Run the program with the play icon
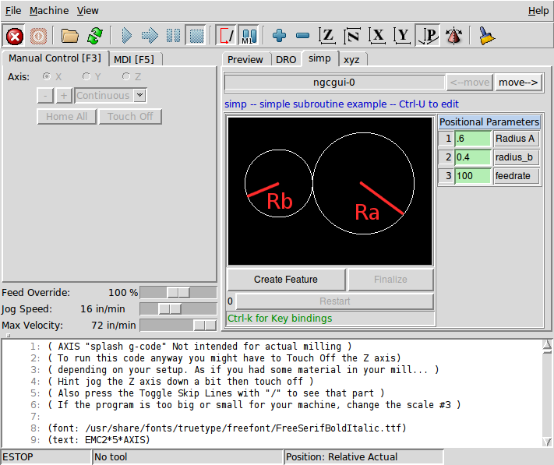The height and width of the screenshot is (465, 554). coord(126,36)
